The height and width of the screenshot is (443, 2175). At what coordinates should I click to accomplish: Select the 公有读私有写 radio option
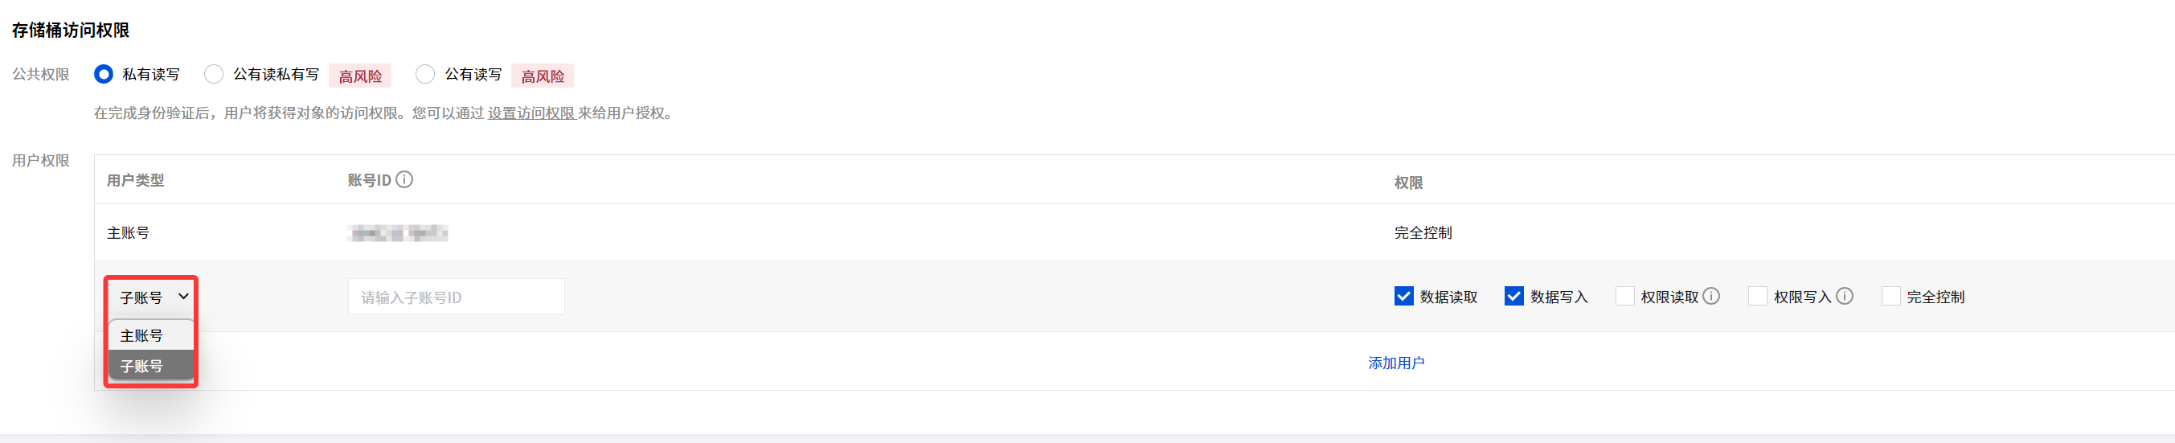[x=215, y=74]
